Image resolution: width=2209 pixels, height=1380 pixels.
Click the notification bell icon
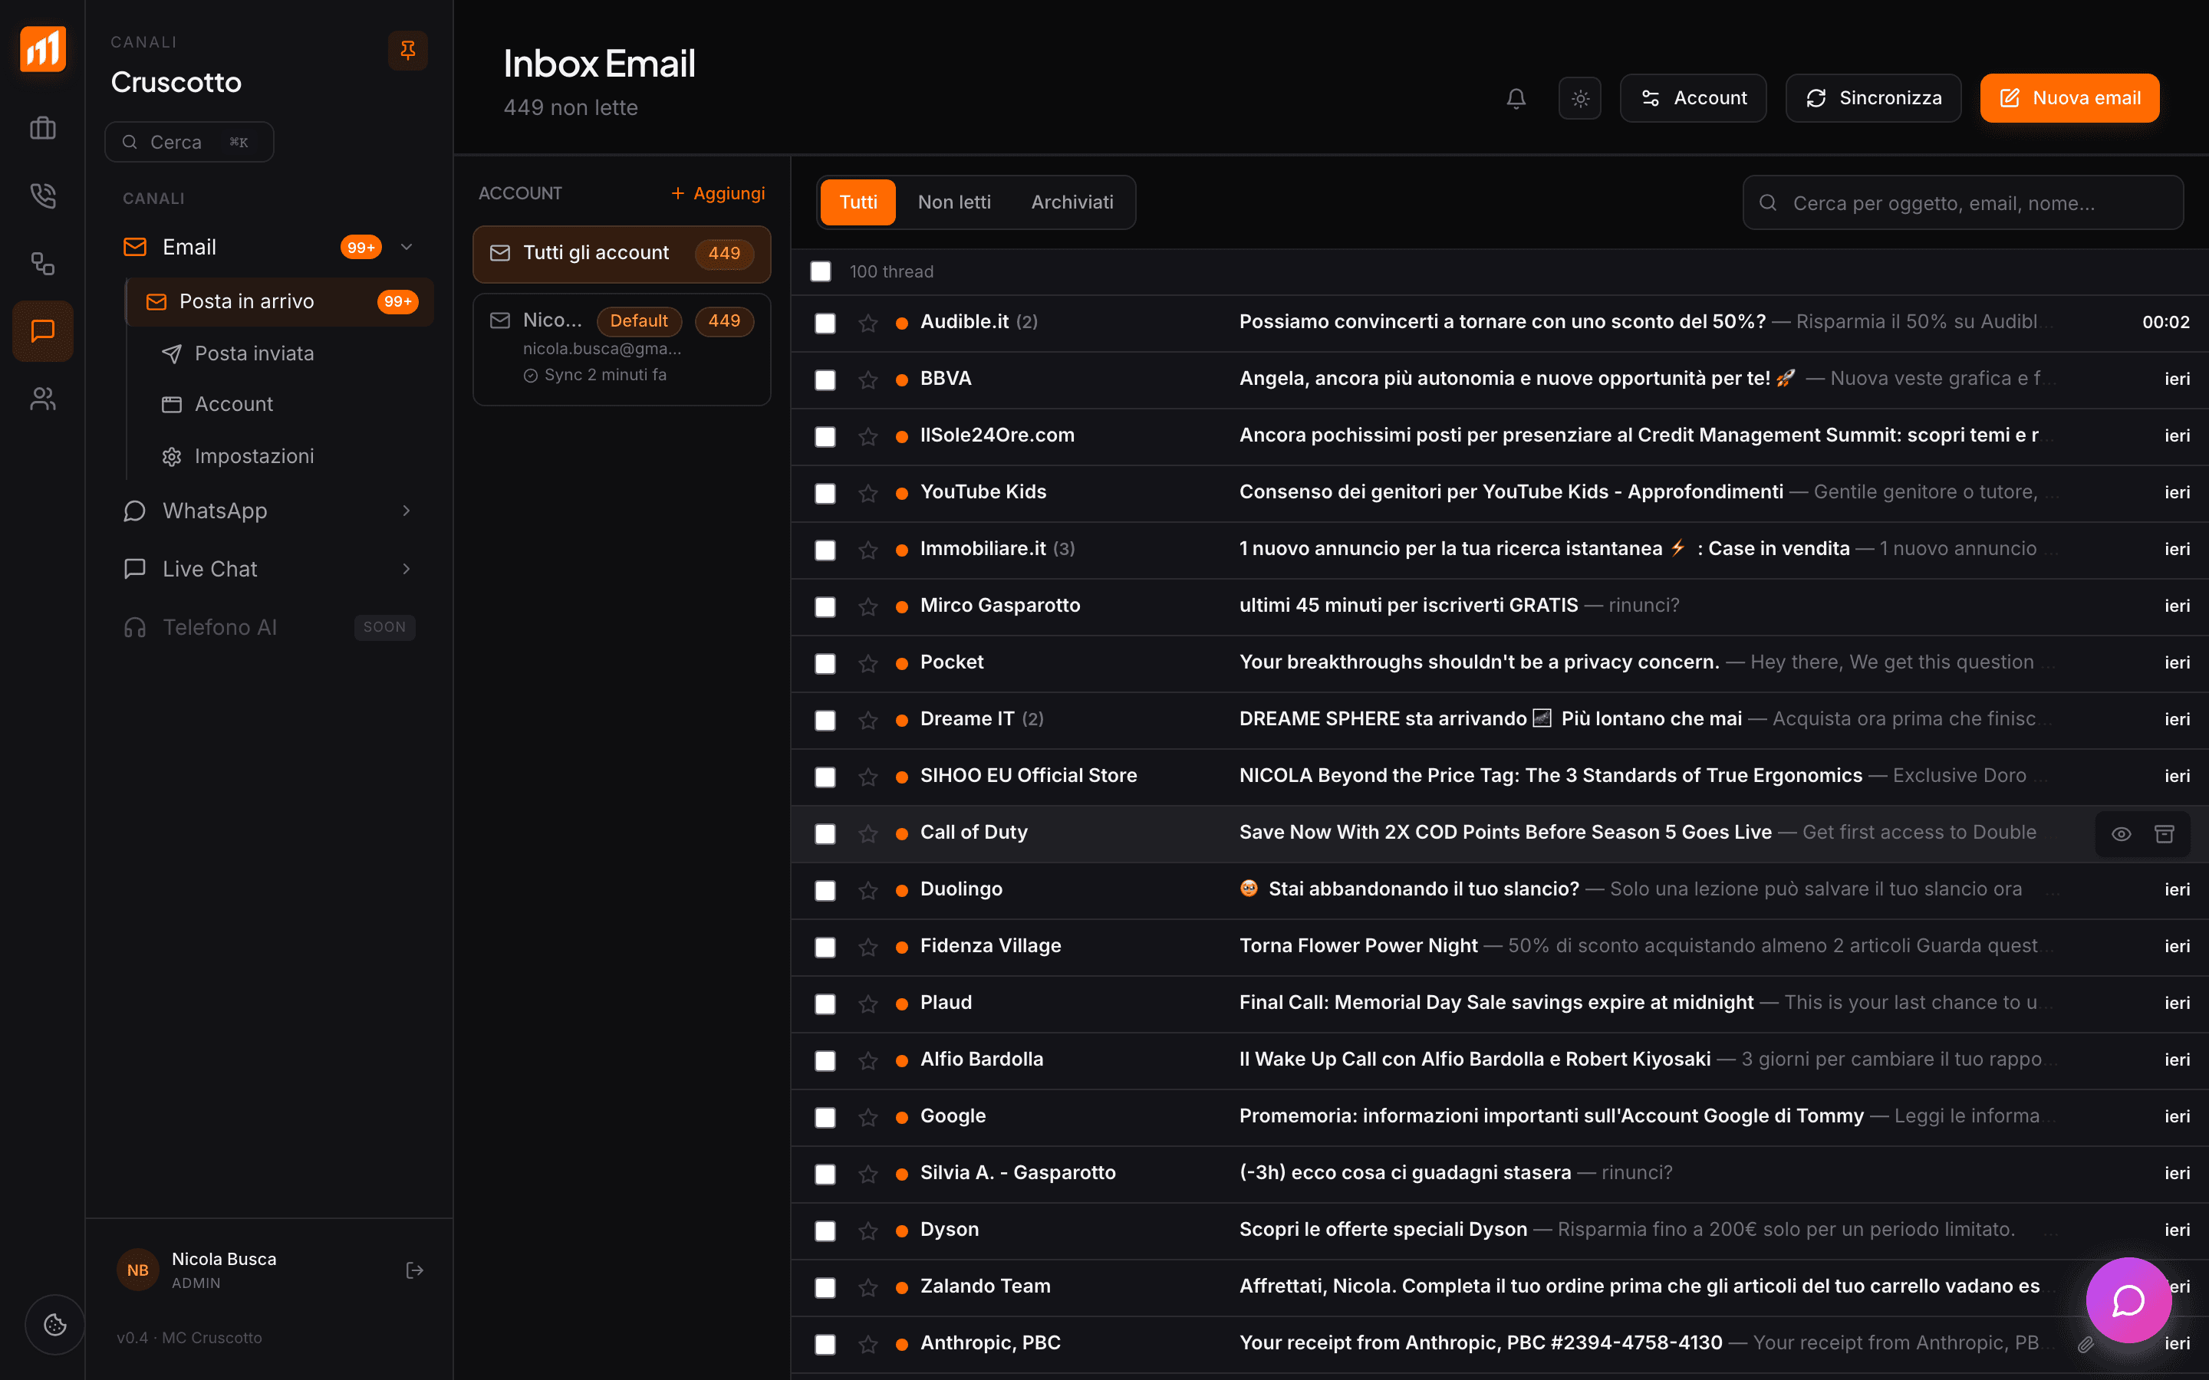(x=1516, y=97)
